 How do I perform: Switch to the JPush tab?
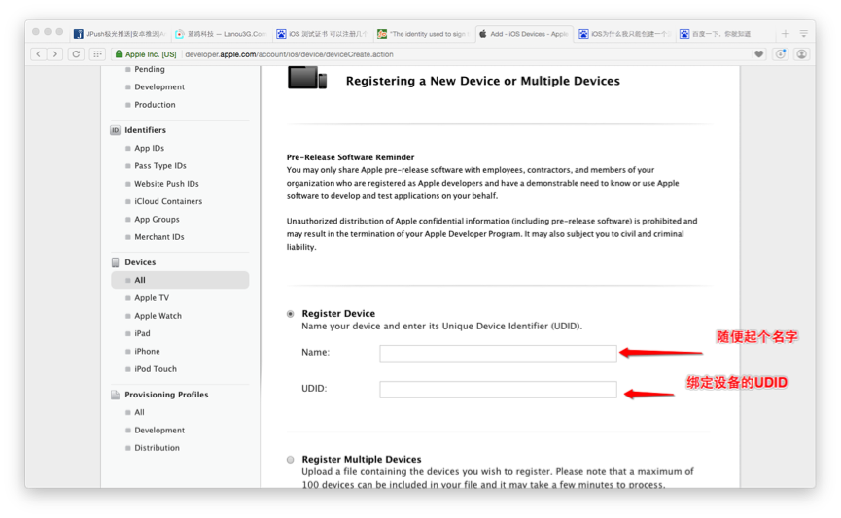(x=121, y=34)
